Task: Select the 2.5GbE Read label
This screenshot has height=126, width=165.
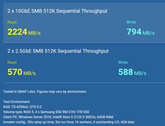Action: coord(12,62)
